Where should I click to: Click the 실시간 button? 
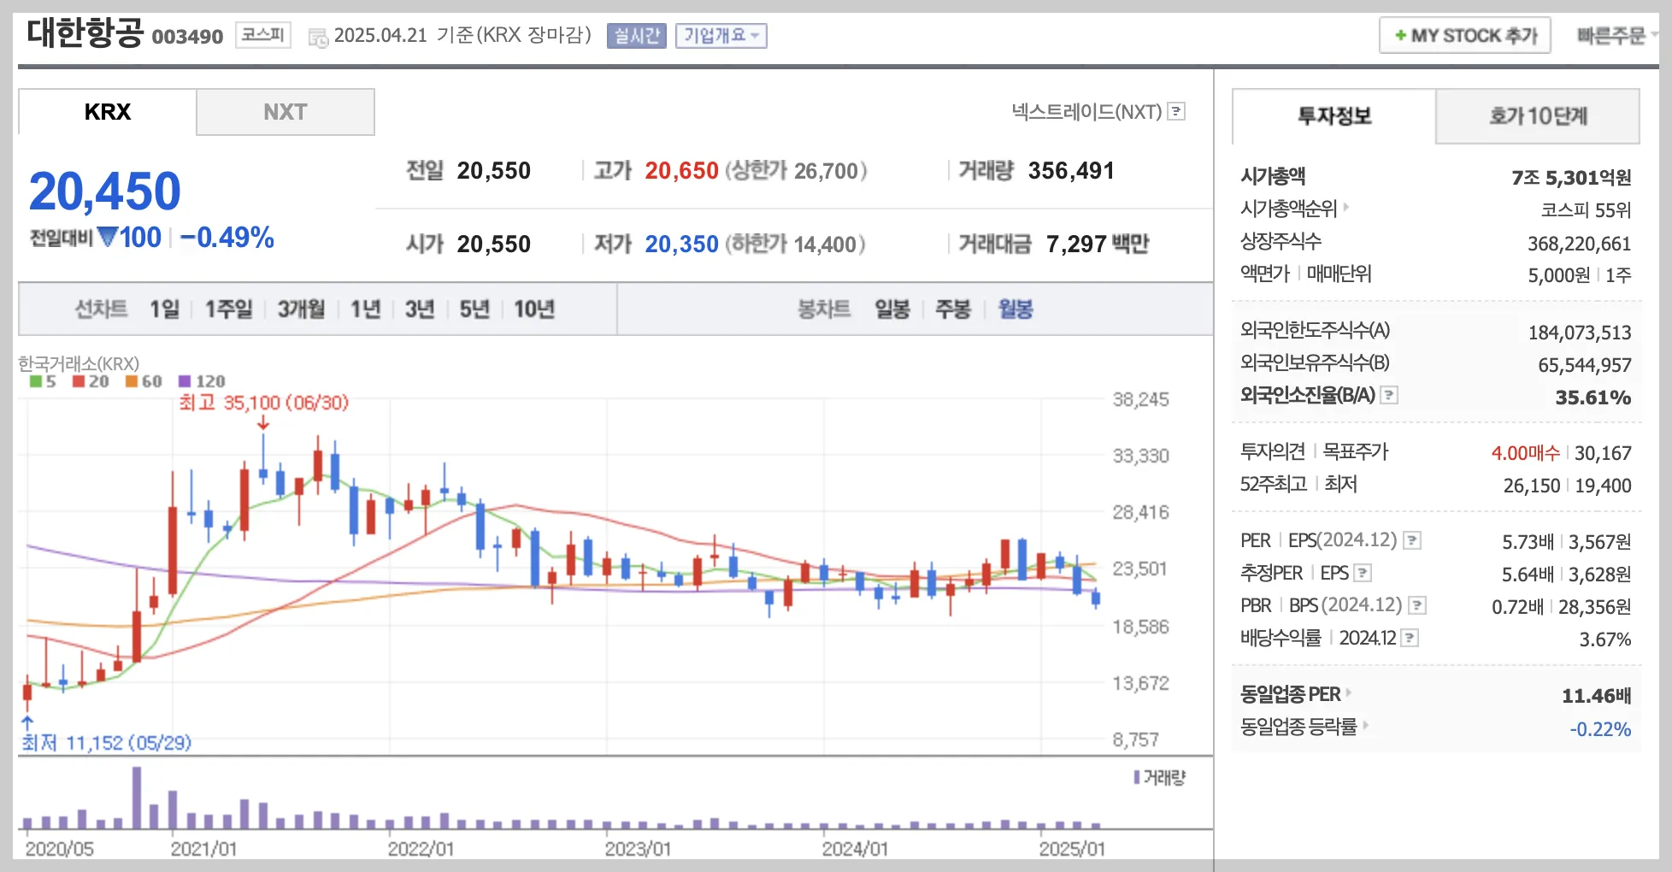[x=637, y=35]
